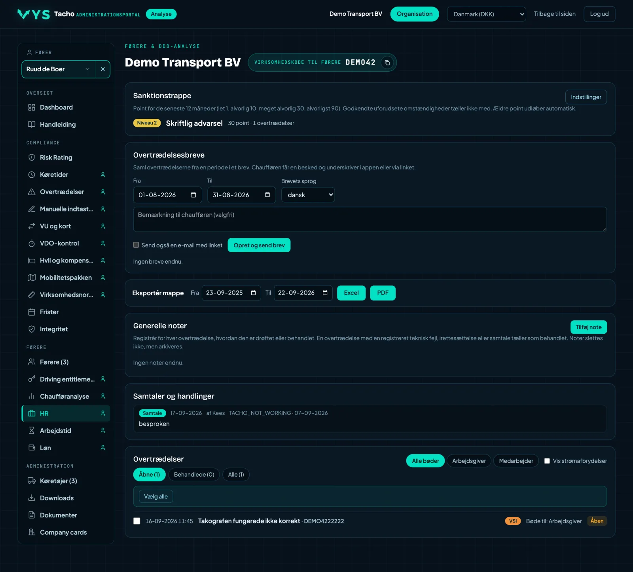
Task: Select the violation row dated 16-09-2026
Action: pos(137,521)
